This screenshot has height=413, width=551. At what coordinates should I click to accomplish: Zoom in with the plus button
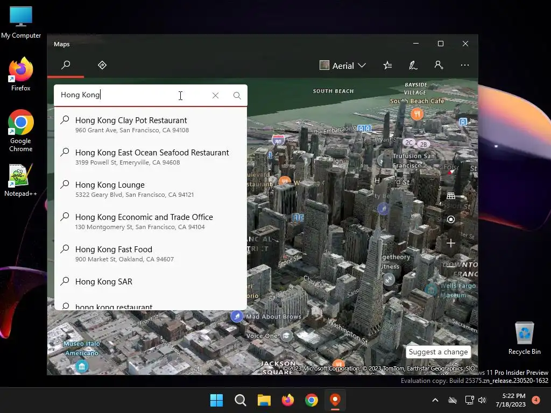coord(451,243)
